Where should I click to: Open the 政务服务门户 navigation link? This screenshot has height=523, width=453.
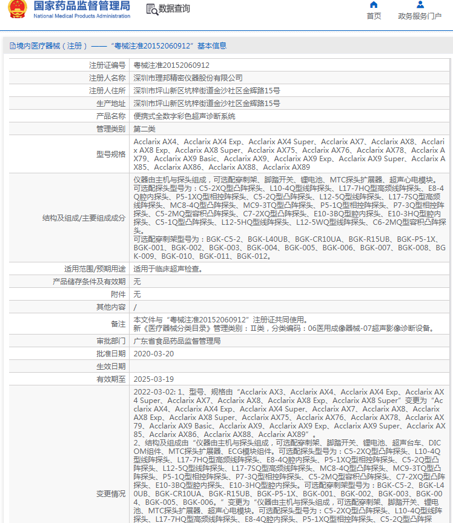(419, 16)
